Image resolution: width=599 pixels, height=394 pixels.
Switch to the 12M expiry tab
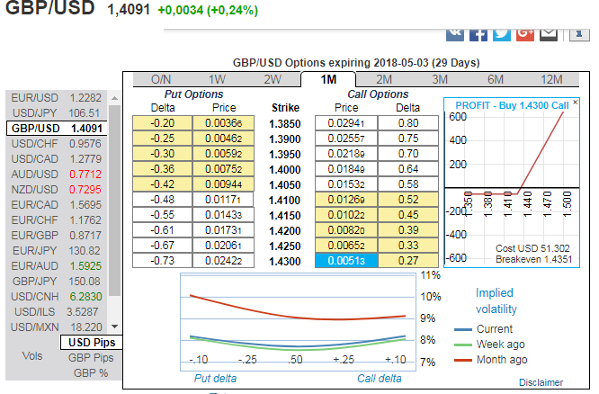point(551,79)
